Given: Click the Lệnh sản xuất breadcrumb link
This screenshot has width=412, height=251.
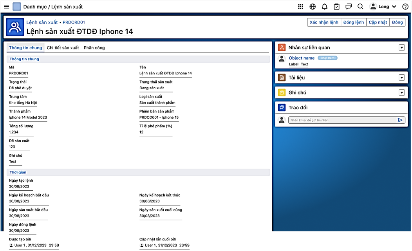Looking at the screenshot, I should (42, 22).
